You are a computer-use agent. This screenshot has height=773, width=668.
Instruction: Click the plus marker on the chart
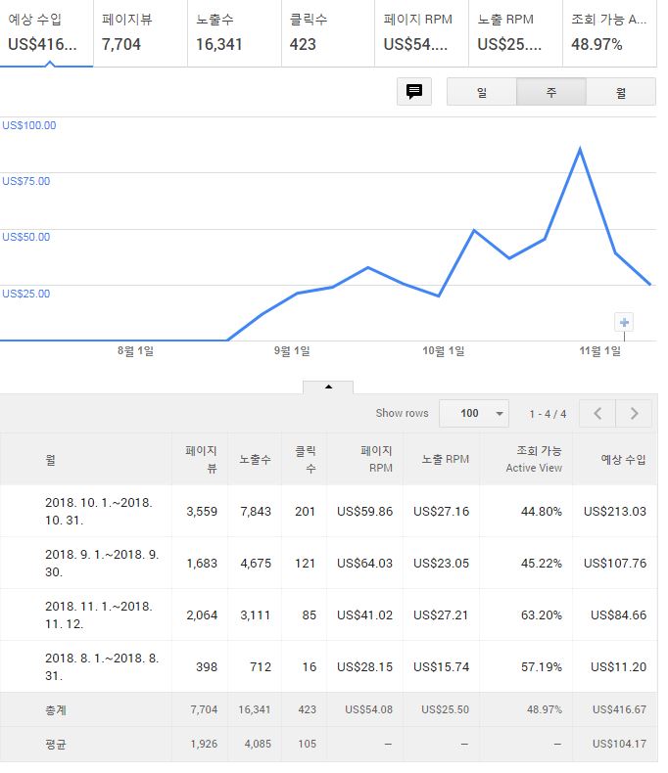[x=624, y=323]
